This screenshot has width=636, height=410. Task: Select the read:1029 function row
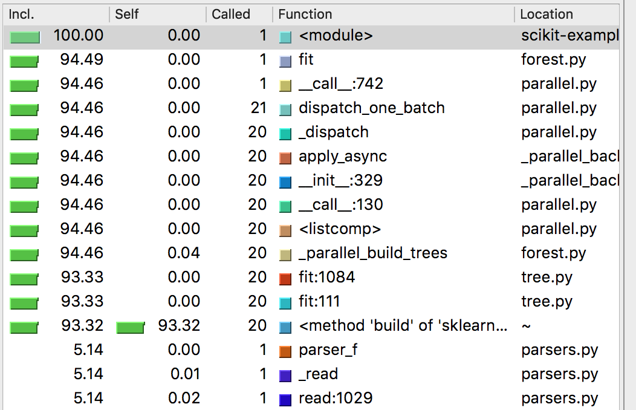[335, 399]
